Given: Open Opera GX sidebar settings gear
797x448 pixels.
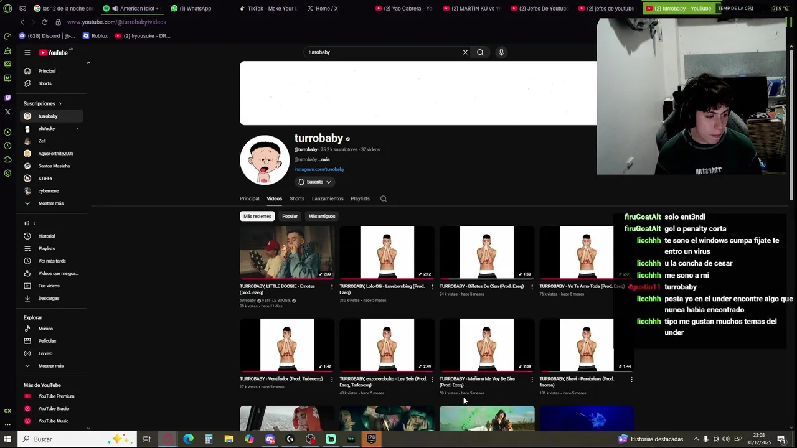Looking at the screenshot, I should pyautogui.click(x=7, y=173).
